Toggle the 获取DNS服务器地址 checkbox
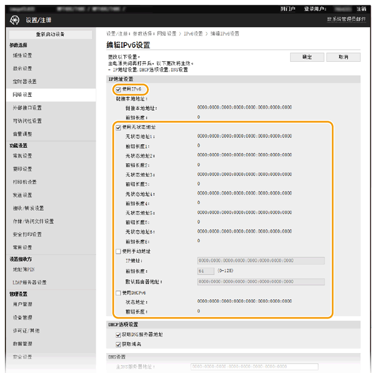 pyautogui.click(x=118, y=334)
